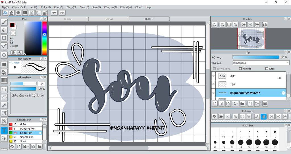Open an image file in the Reference panel

tap(221, 117)
